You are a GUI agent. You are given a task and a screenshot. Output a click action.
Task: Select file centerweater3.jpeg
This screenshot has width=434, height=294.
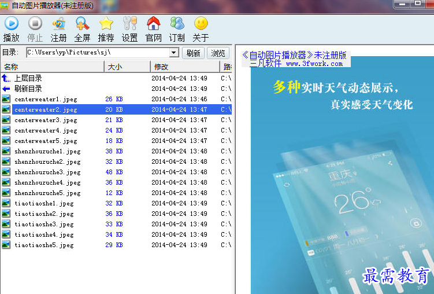click(46, 120)
